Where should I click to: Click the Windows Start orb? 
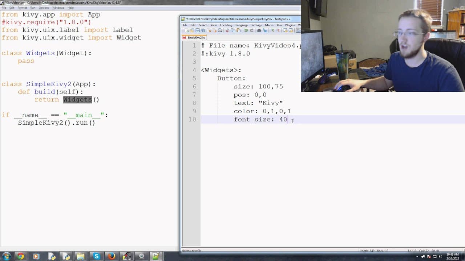7,256
